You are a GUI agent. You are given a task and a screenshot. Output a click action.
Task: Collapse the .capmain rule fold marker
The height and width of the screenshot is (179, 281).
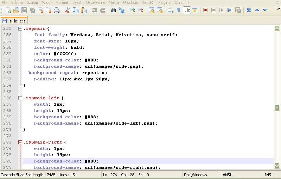[20, 29]
